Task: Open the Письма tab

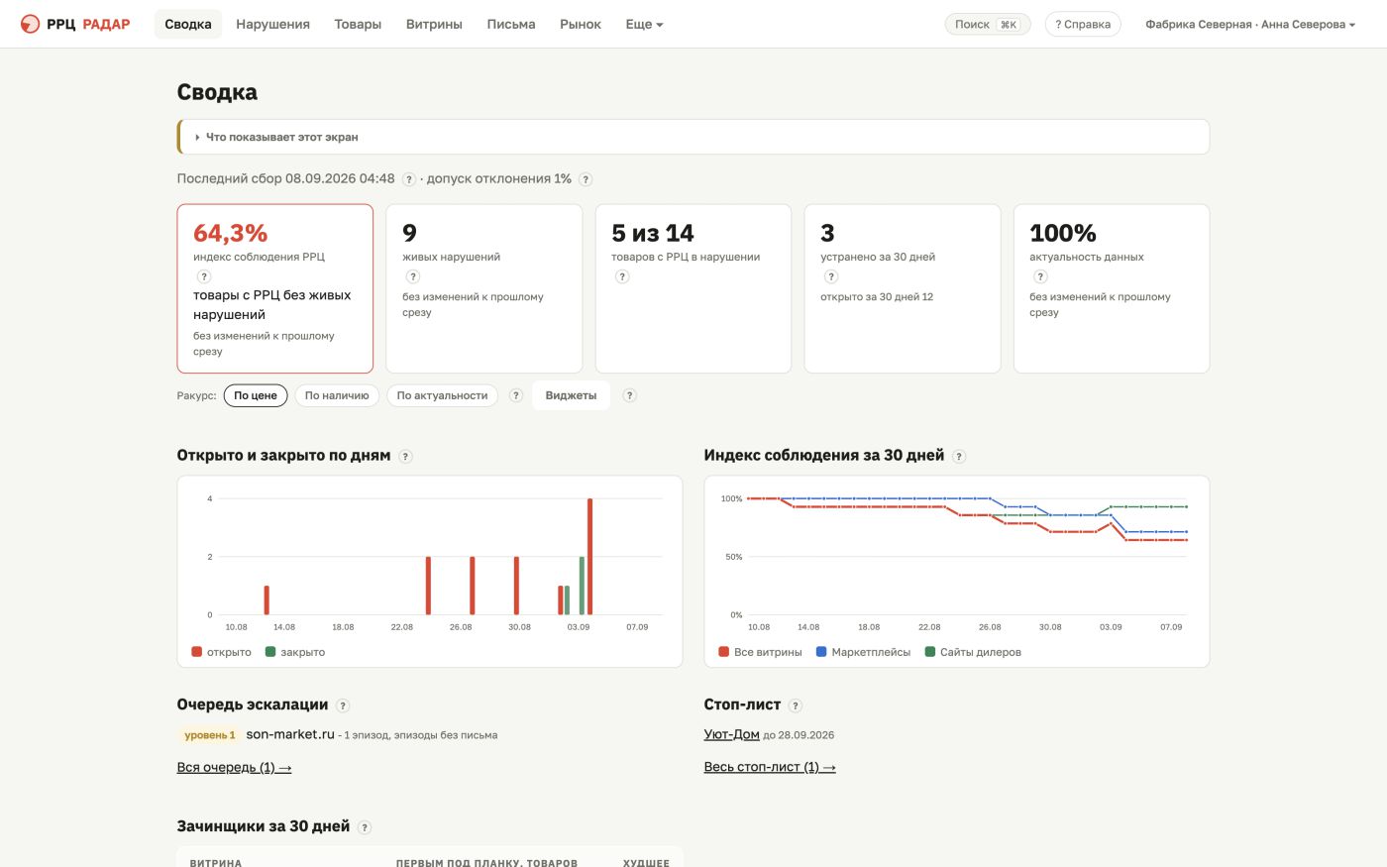Action: pyautogui.click(x=511, y=24)
